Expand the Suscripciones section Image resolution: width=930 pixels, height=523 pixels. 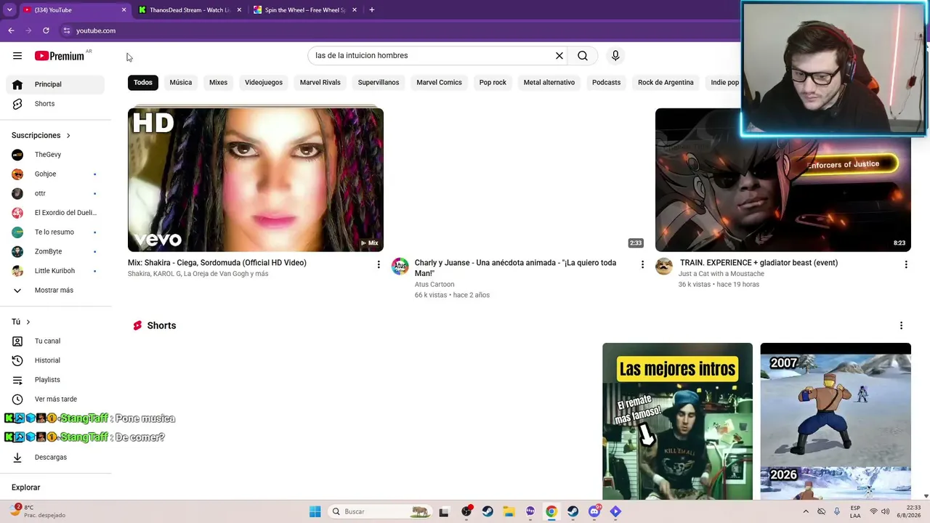click(x=41, y=135)
